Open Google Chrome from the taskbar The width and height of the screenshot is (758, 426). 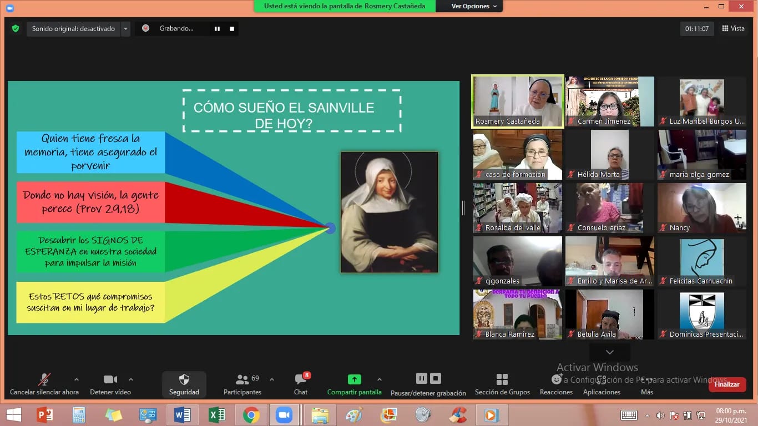click(251, 415)
